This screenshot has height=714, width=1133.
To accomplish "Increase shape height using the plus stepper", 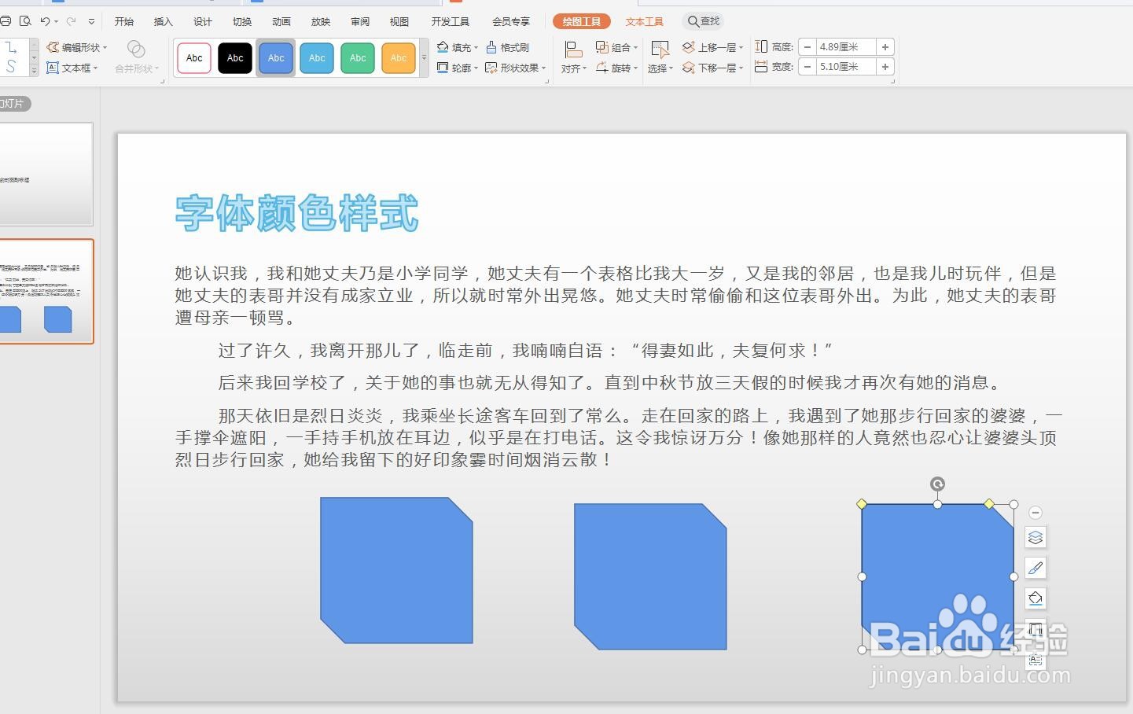I will click(x=885, y=46).
